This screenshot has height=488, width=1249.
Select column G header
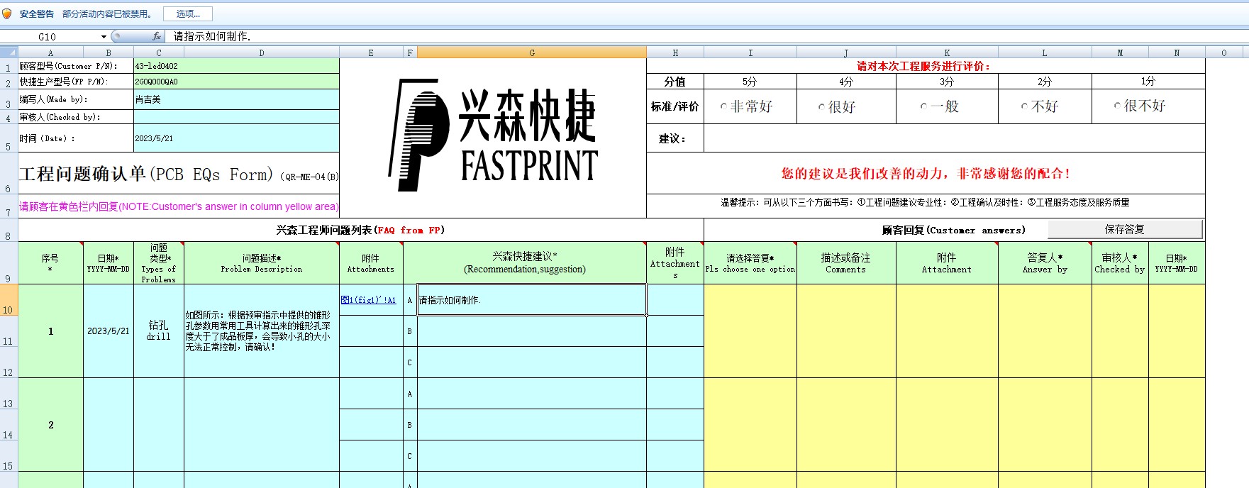532,52
